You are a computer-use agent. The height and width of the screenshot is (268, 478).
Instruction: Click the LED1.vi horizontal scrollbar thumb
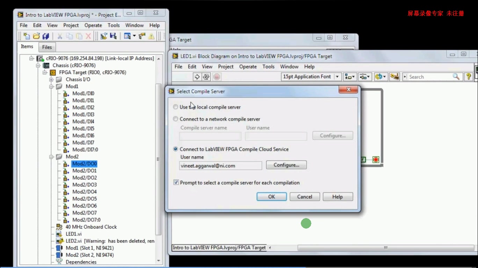(386, 248)
